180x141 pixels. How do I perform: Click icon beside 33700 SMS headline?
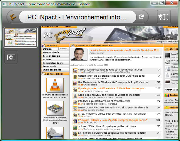(75, 115)
